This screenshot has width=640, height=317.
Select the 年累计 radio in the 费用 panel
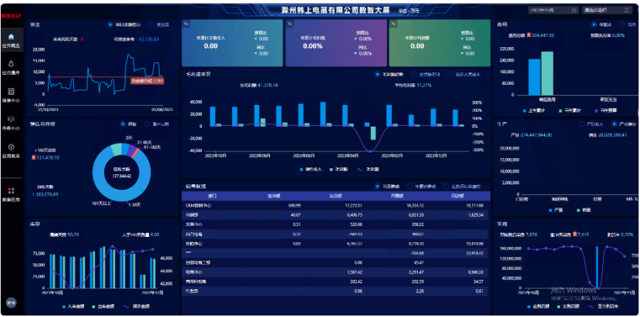[x=592, y=25]
